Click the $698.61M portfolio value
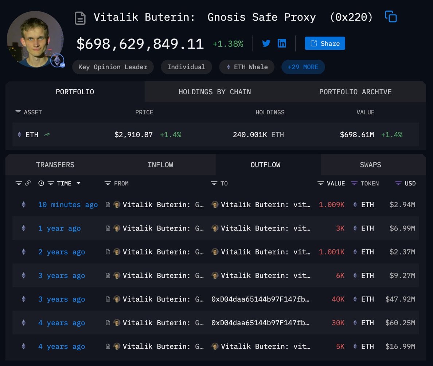Image resolution: width=433 pixels, height=366 pixels. 357,135
